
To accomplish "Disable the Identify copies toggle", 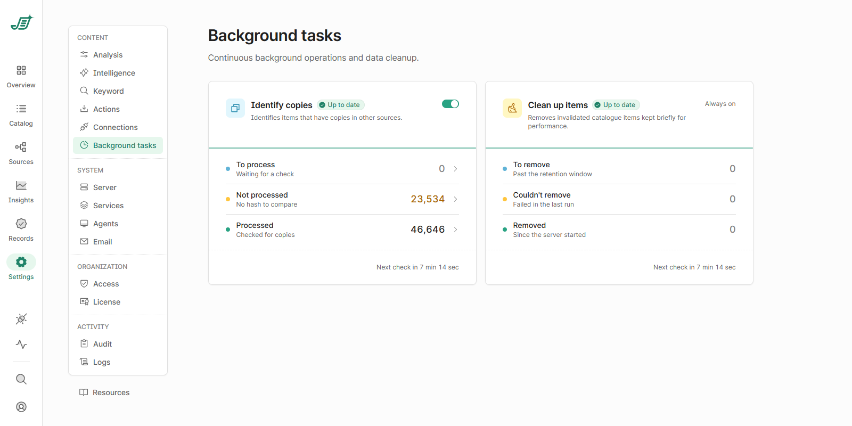I will pyautogui.click(x=450, y=104).
